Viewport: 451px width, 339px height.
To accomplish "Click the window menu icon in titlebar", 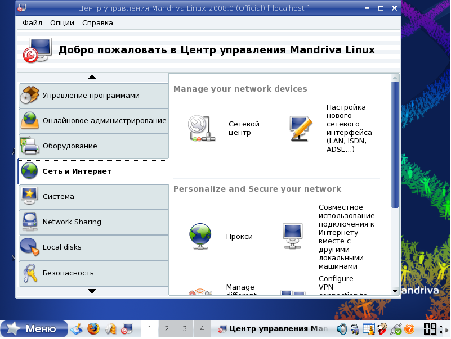I will 21,8.
